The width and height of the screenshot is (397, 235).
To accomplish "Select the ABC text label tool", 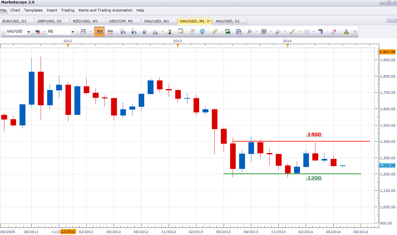I will coord(321,32).
